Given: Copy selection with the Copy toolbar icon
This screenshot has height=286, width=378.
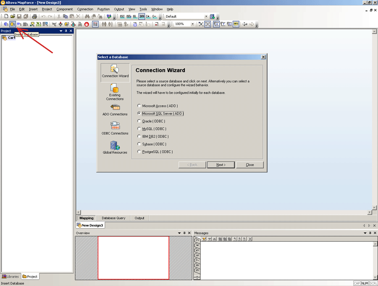Looking at the screenshot, I should 65,16.
